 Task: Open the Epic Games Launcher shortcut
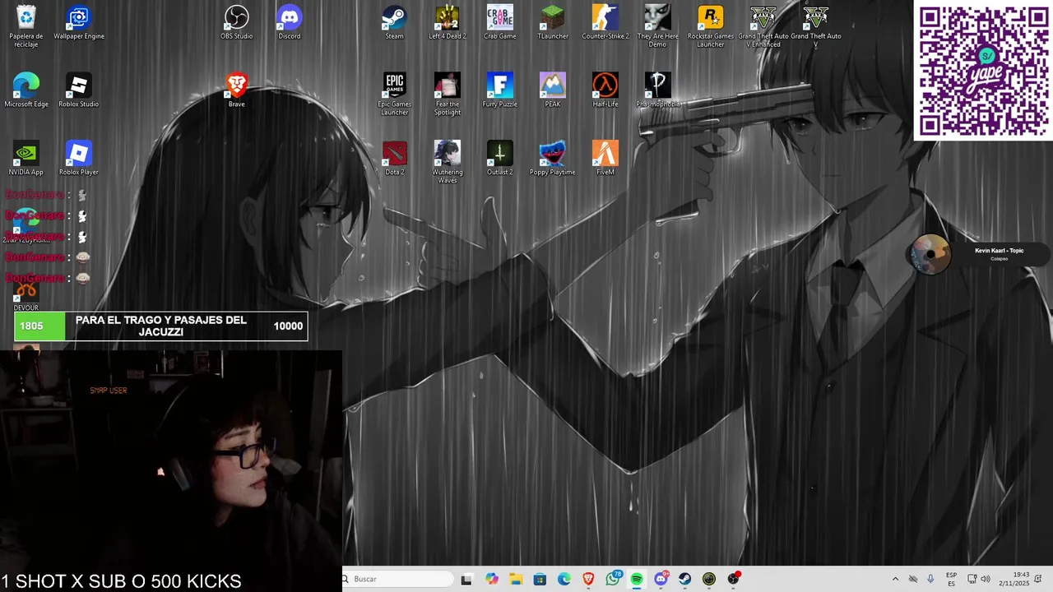coord(395,95)
